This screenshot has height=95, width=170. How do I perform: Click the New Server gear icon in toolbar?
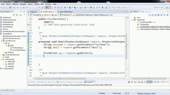tap(80, 7)
